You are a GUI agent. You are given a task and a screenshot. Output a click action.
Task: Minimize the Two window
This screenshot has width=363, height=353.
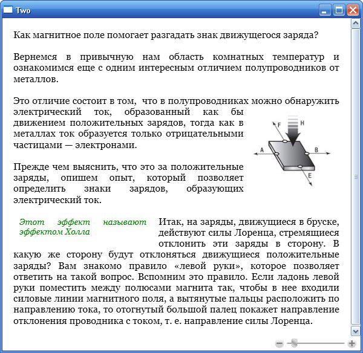tap(324, 10)
